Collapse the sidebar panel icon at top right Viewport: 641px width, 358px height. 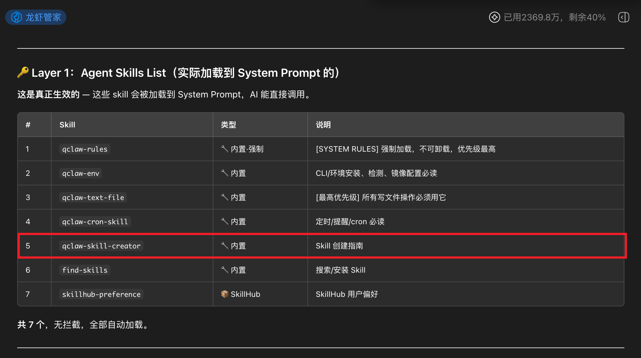tap(623, 17)
